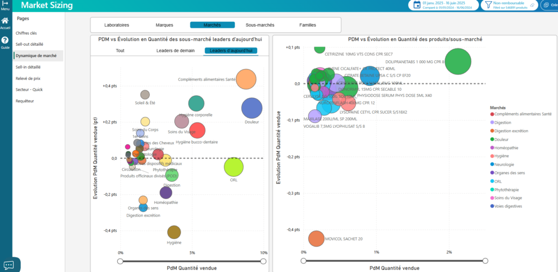Select the Neurologie legend entry
The height and width of the screenshot is (272, 558).
tap(502, 164)
